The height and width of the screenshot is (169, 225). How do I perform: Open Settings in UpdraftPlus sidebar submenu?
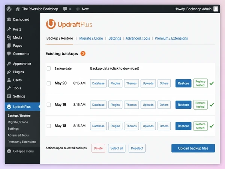tap(13, 129)
